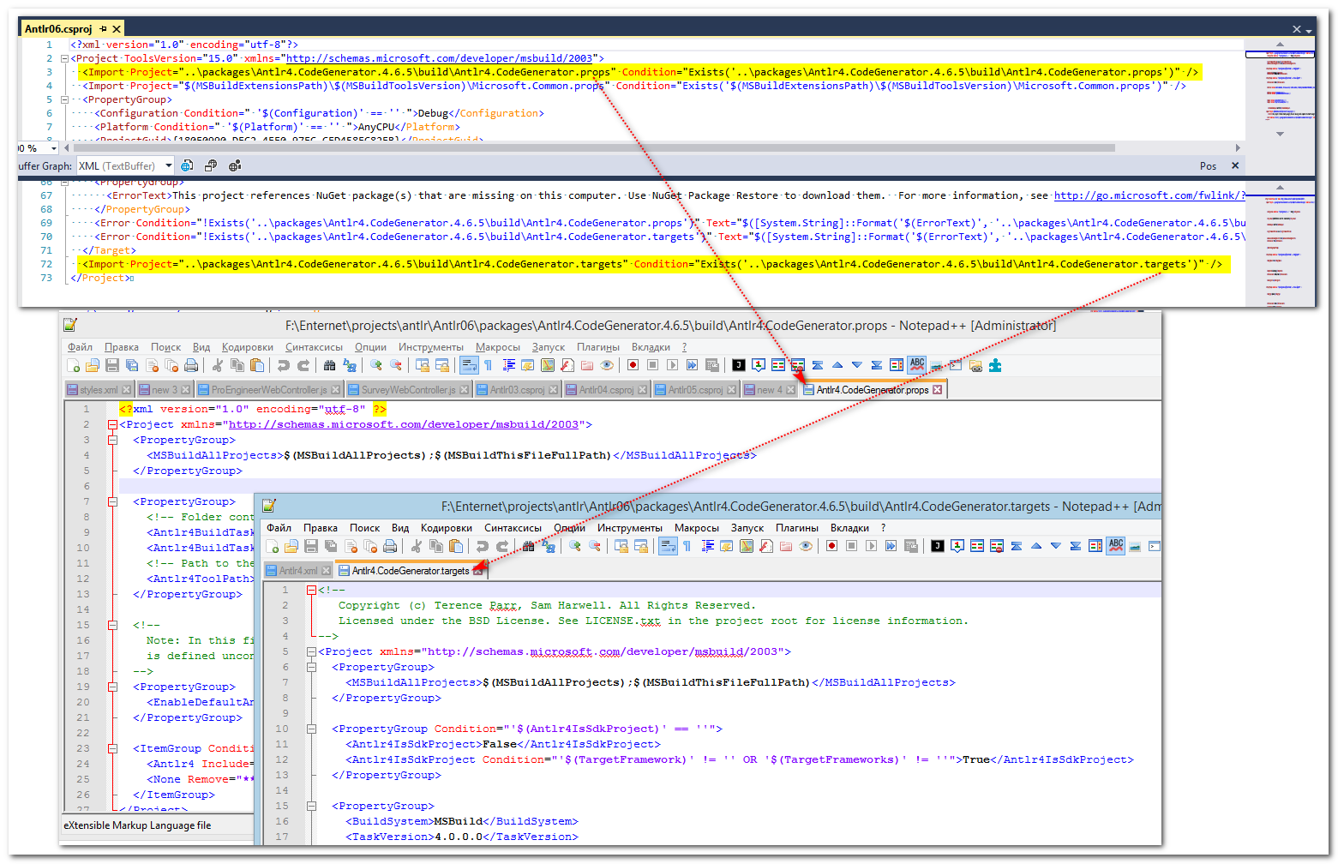
Task: Click Print icon in targets Notepad++ toolbar
Action: tap(390, 546)
